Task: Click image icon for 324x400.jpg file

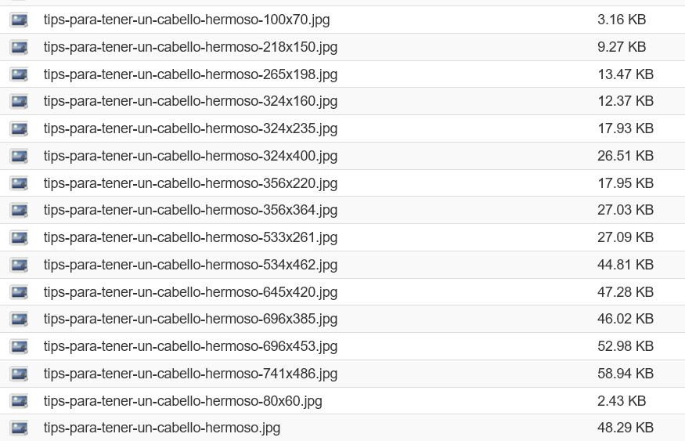Action: (20, 156)
